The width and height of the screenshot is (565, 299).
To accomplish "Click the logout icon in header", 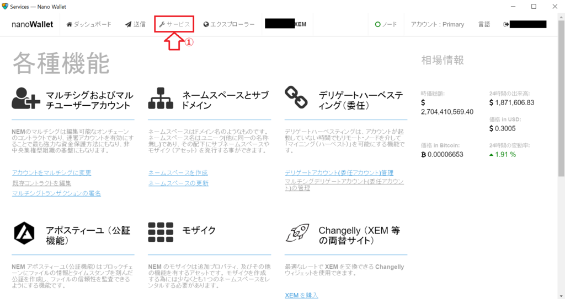I will [507, 24].
